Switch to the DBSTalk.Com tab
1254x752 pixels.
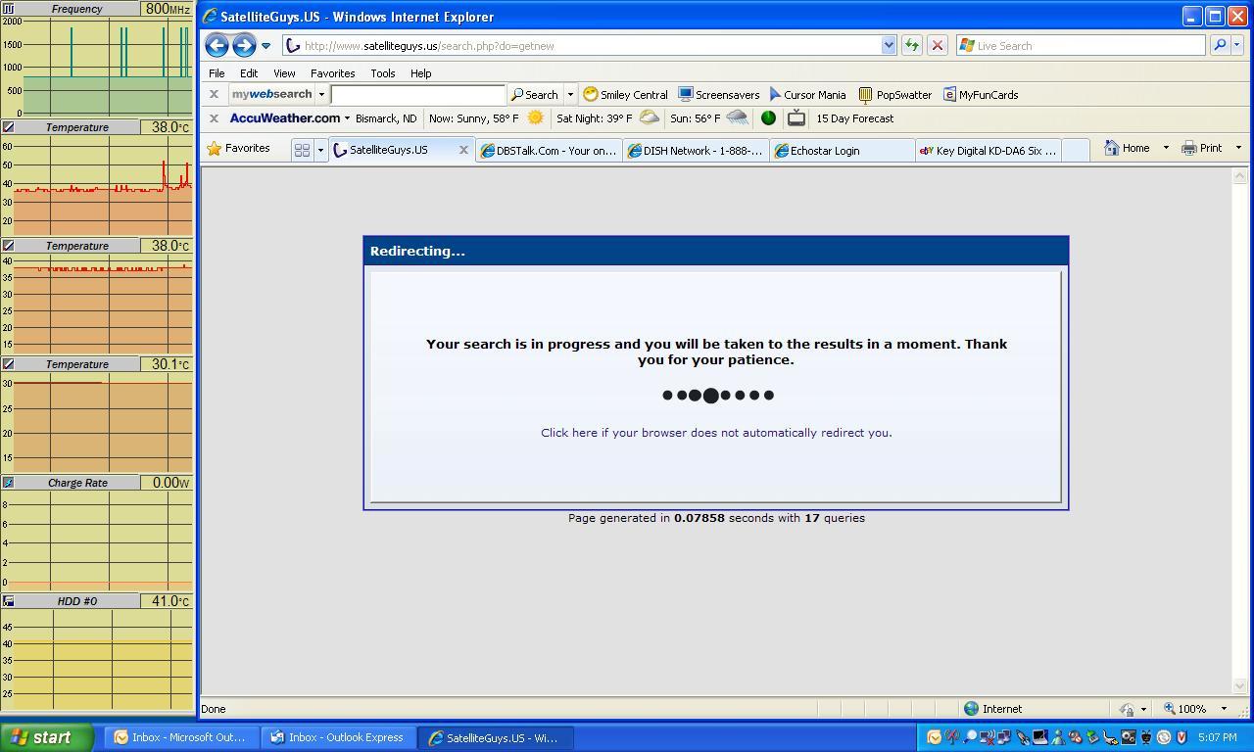pos(549,151)
